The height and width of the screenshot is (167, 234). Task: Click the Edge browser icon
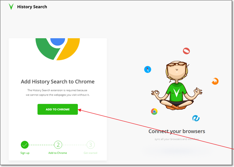[196, 119]
